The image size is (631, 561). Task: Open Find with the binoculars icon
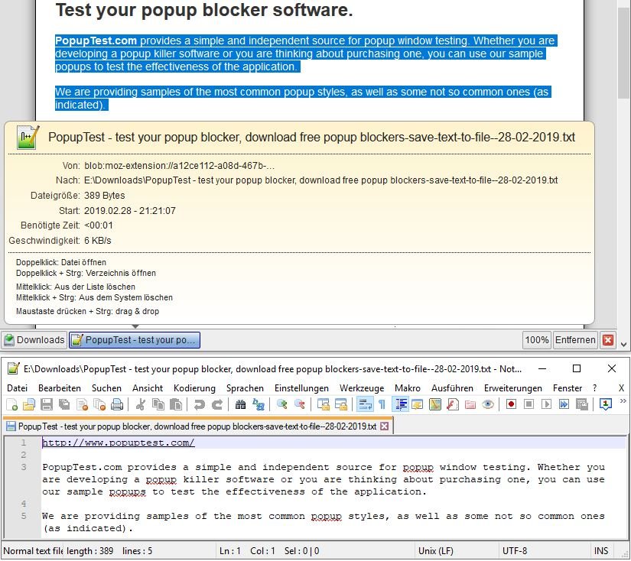tap(240, 404)
